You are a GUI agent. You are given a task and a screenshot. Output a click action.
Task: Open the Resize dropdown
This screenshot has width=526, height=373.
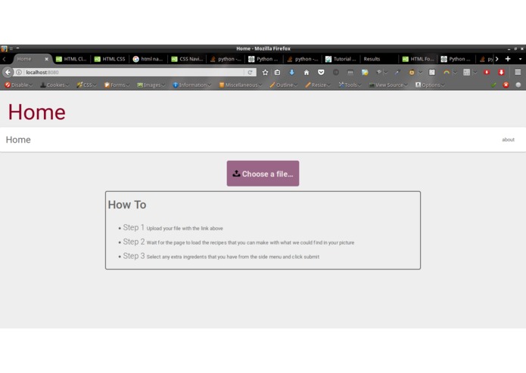318,85
